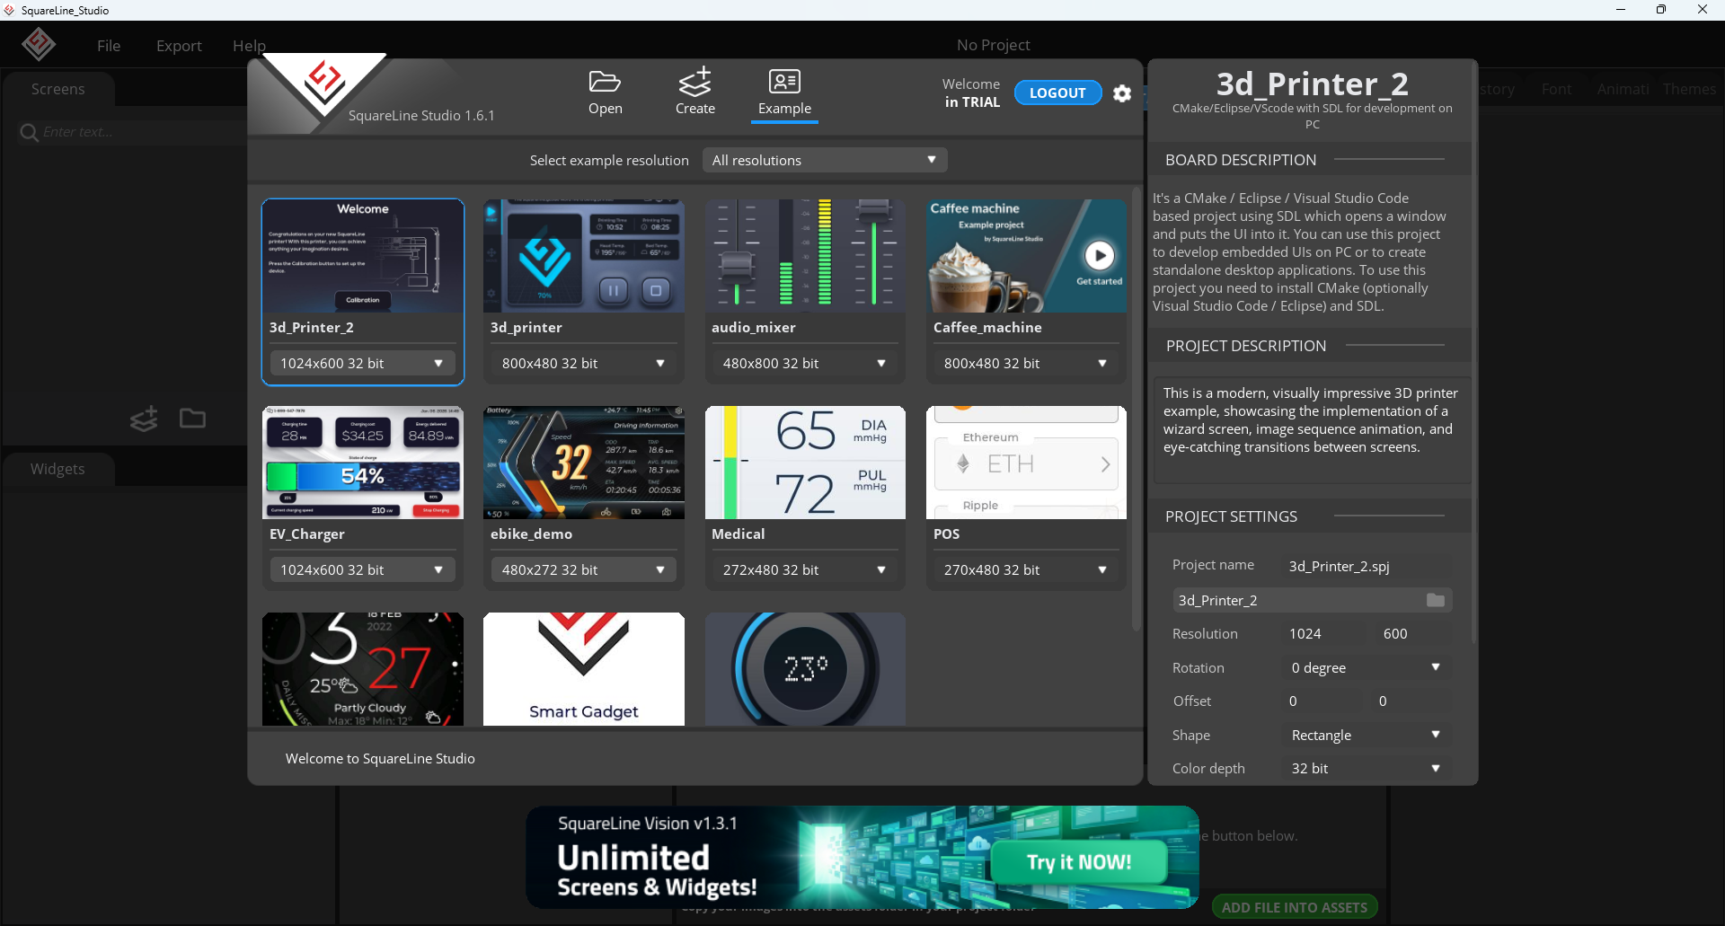Click the play icon on Caffee machine thumbnail

tap(1100, 256)
